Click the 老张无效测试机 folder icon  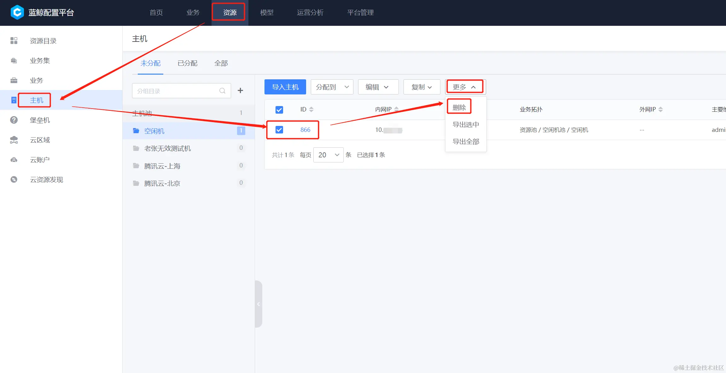136,148
